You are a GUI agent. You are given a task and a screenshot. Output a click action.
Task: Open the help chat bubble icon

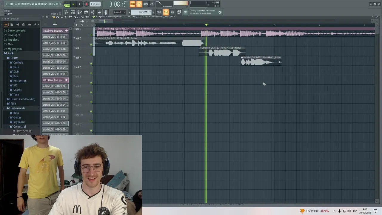(179, 12)
